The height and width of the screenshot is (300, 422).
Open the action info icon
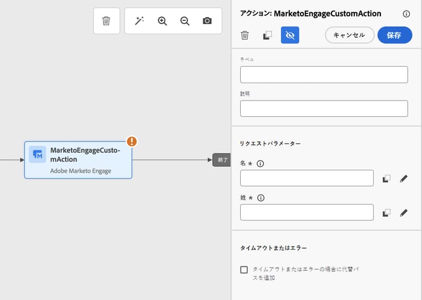[x=406, y=13]
